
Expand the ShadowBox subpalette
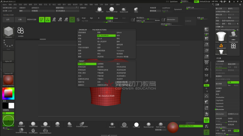(x=220, y=97)
